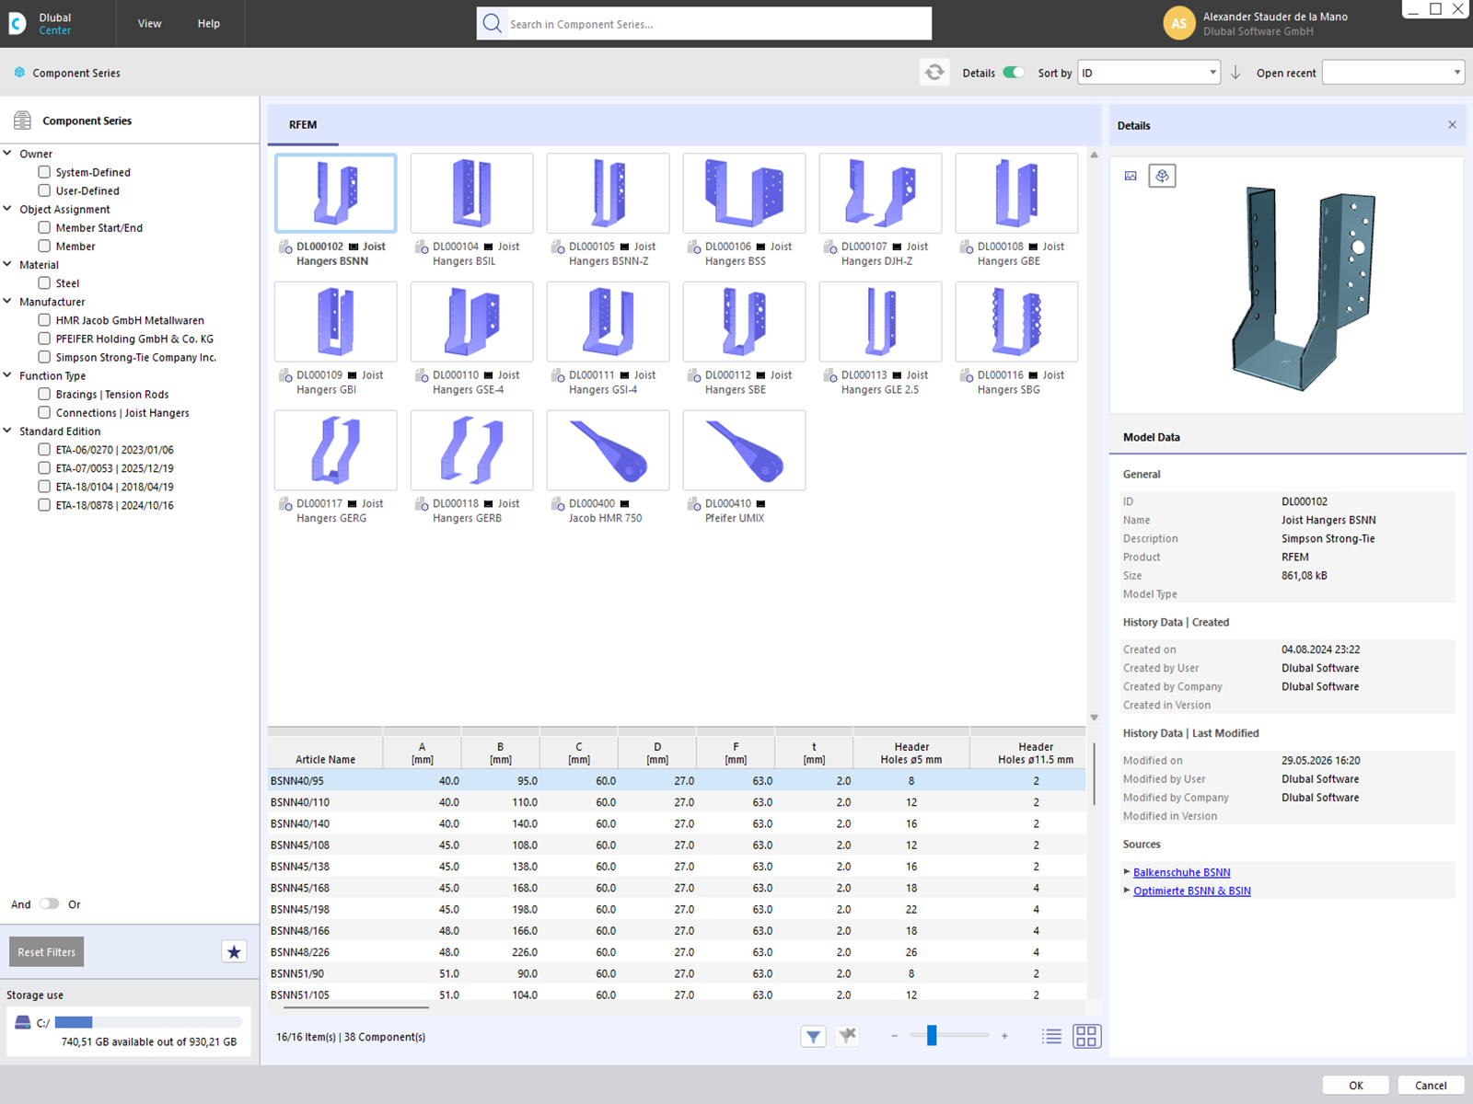The height and width of the screenshot is (1104, 1473).
Task: Open the Open recent dropdown
Action: (1393, 73)
